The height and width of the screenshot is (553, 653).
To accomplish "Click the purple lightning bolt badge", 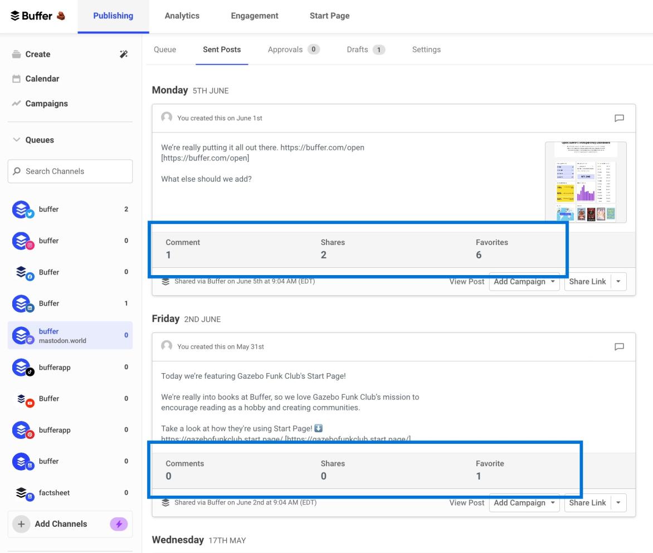I will tap(119, 524).
